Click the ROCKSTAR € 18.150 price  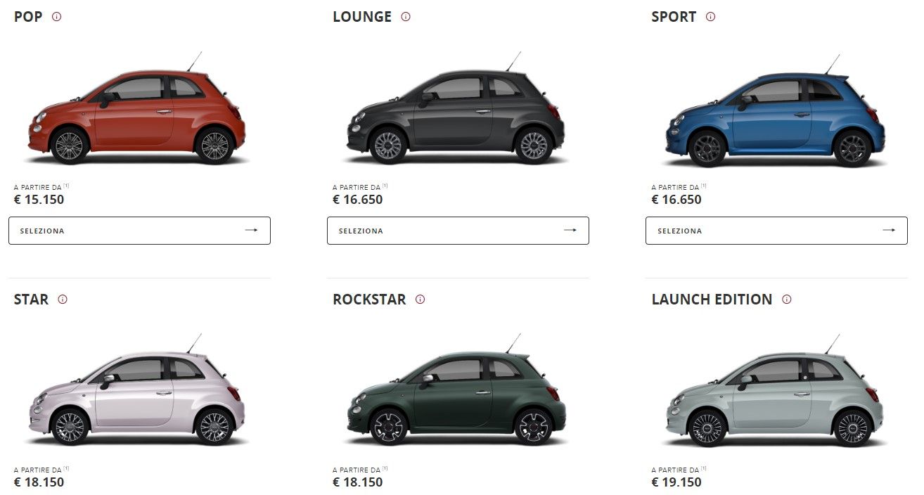(x=358, y=482)
